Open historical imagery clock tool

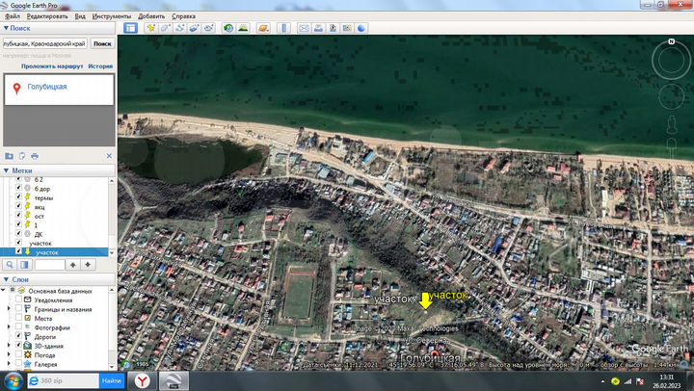(x=227, y=28)
